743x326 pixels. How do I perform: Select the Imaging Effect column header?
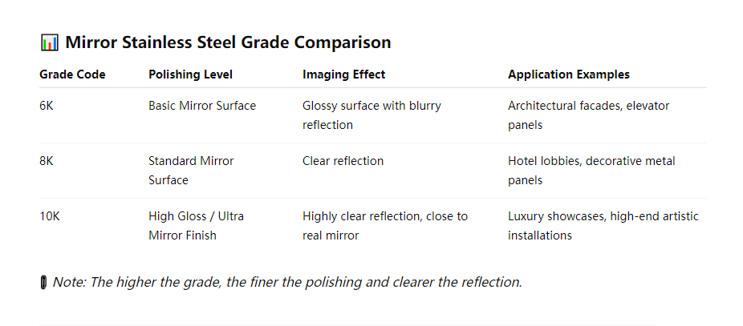(x=344, y=74)
